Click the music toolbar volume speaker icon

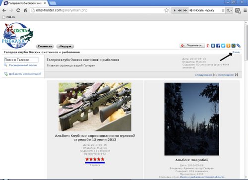pyautogui.click(x=191, y=10)
